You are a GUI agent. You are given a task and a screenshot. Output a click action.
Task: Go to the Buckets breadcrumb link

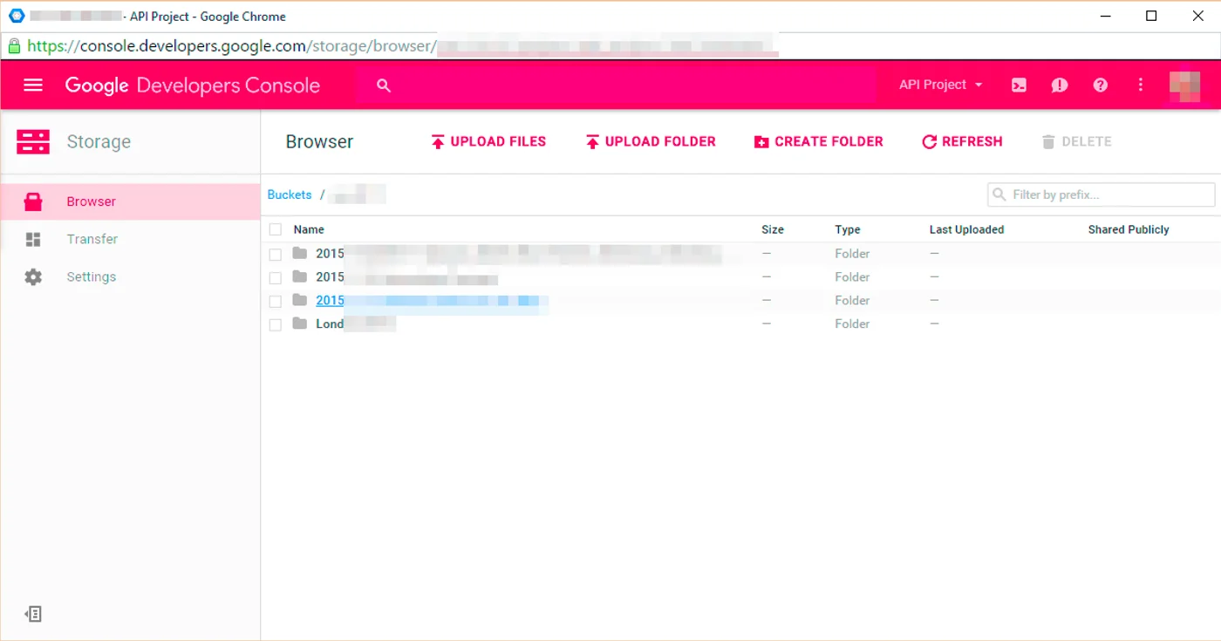[290, 194]
